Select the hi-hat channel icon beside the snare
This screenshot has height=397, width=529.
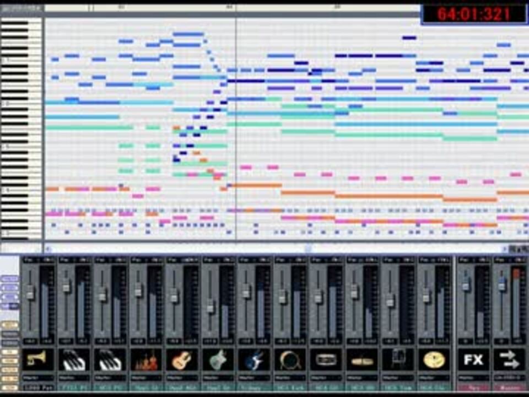363,360
